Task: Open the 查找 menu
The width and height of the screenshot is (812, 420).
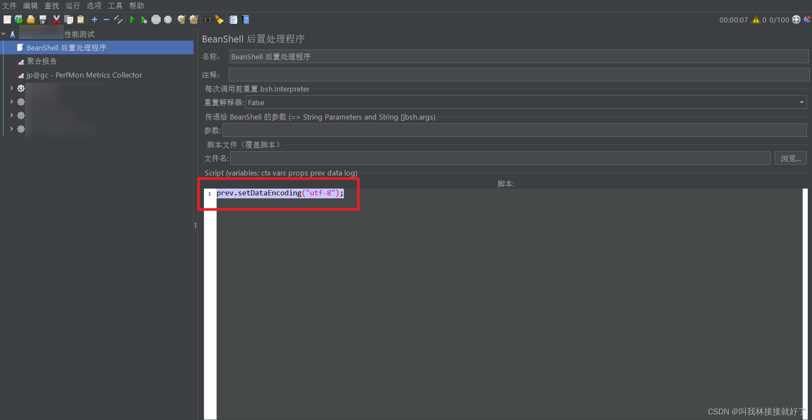Action: (x=52, y=6)
